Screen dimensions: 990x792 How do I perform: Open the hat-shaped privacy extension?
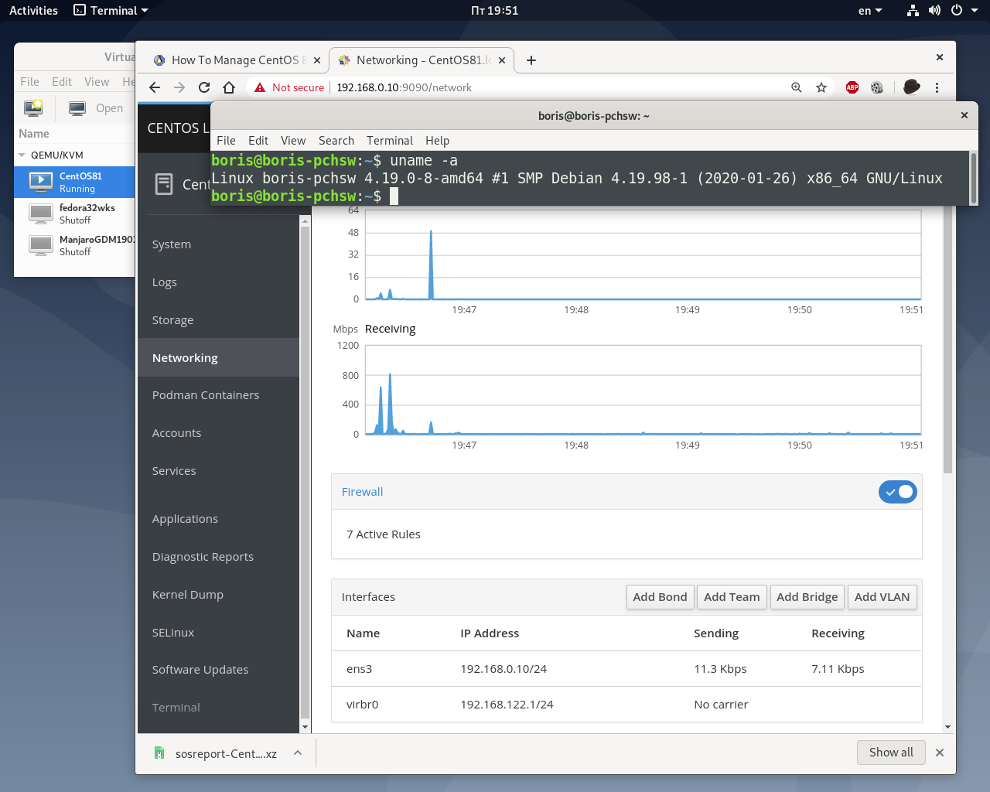click(x=911, y=87)
